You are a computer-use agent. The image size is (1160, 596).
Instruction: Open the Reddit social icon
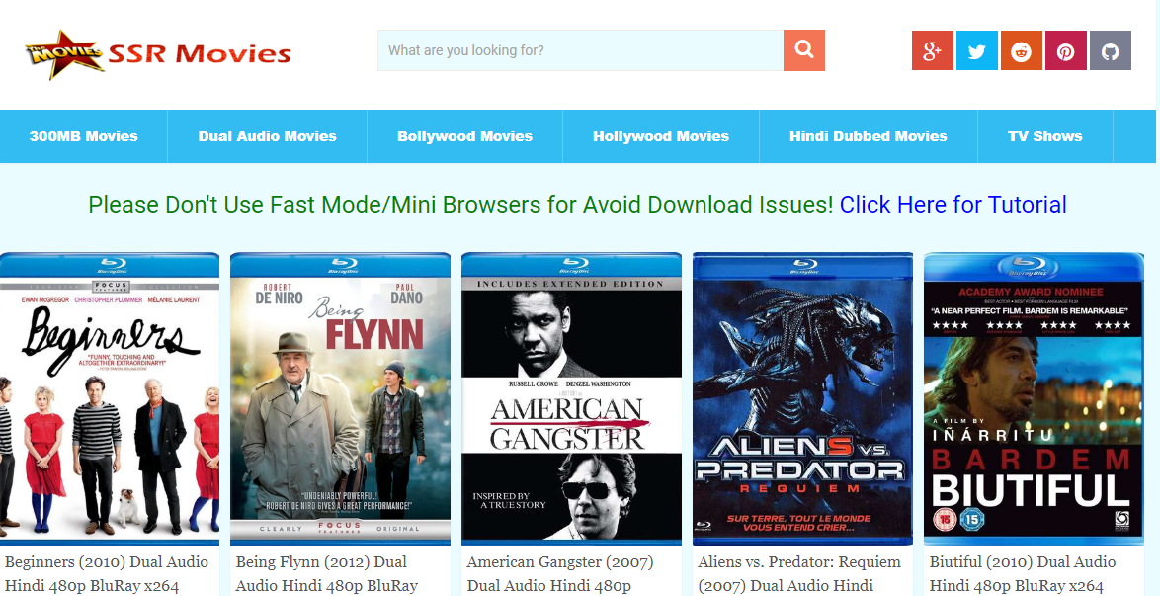pos(1021,50)
